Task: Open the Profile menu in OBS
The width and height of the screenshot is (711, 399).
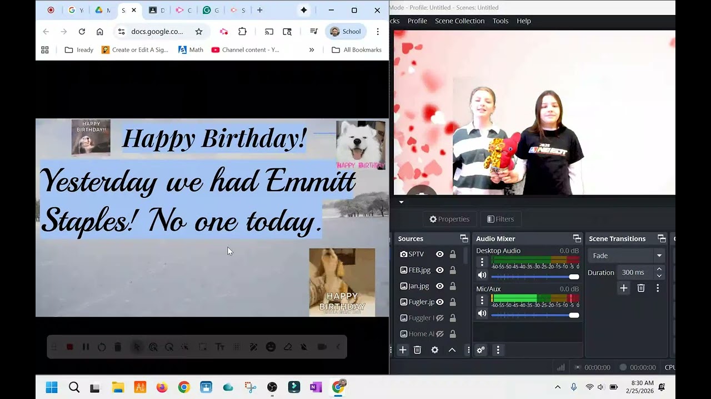Action: tap(417, 21)
